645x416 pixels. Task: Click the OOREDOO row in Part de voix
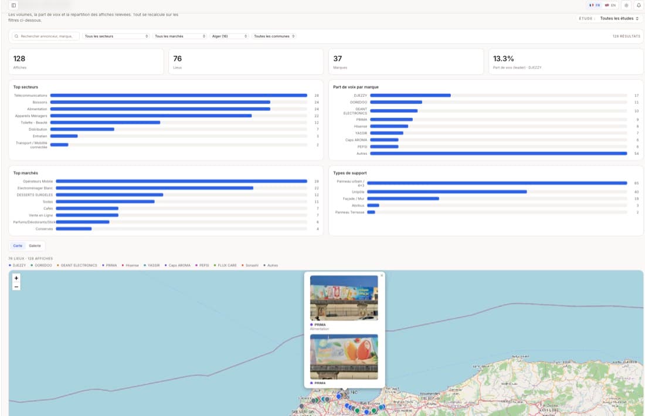point(486,102)
